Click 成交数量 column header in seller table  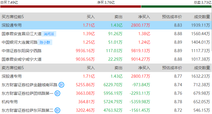[202, 68]
